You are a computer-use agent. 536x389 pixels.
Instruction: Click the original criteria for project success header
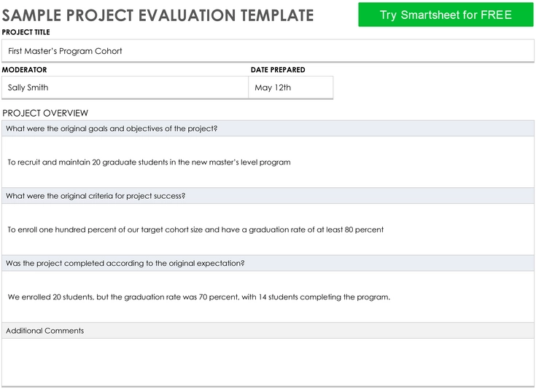click(268, 196)
